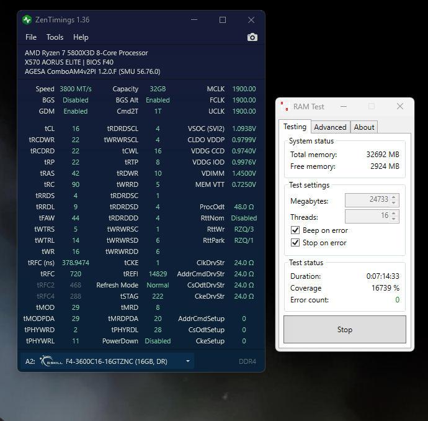Click the GDM Enabled value

pos(76,112)
